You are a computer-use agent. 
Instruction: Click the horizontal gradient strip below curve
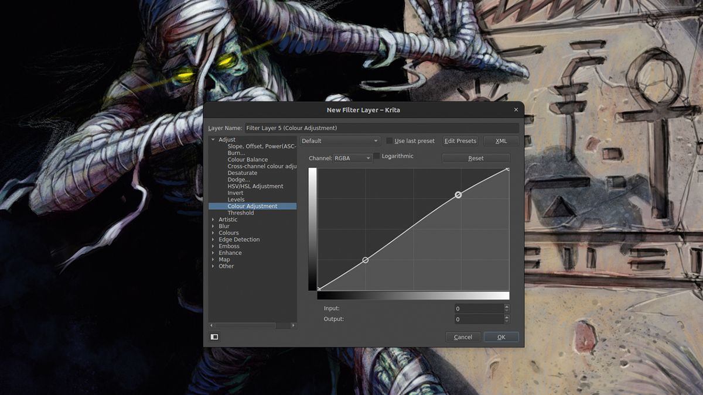[413, 296]
